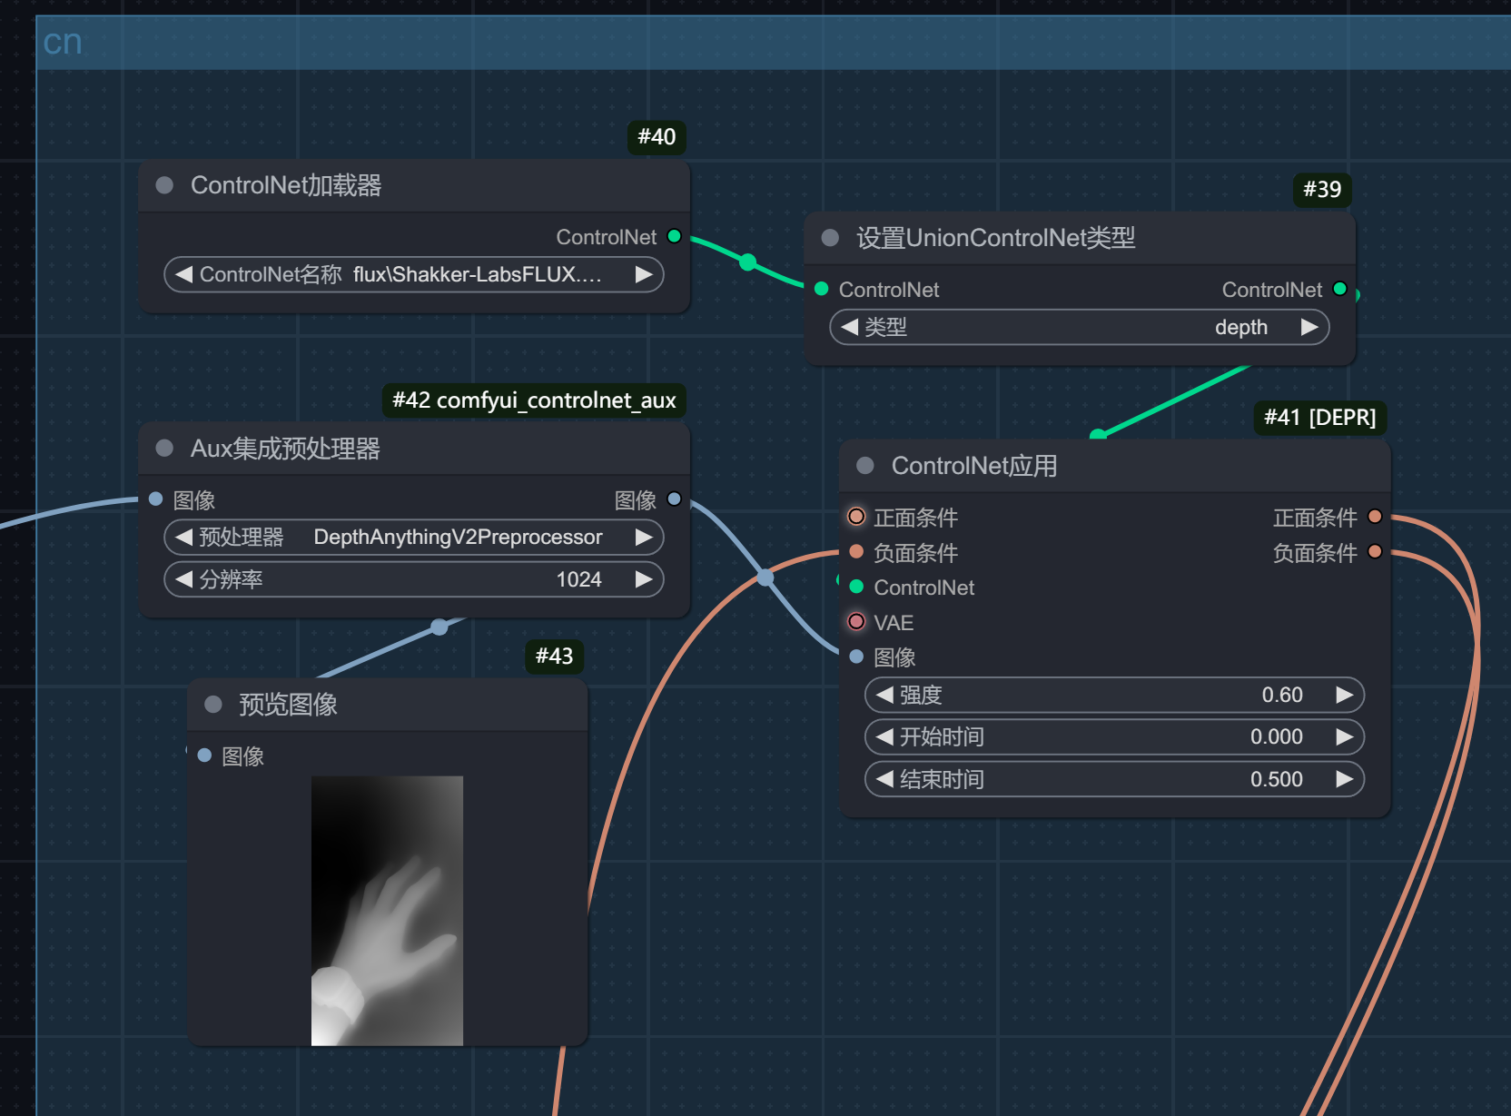Click the 强度 0.60 value field

click(x=1115, y=695)
